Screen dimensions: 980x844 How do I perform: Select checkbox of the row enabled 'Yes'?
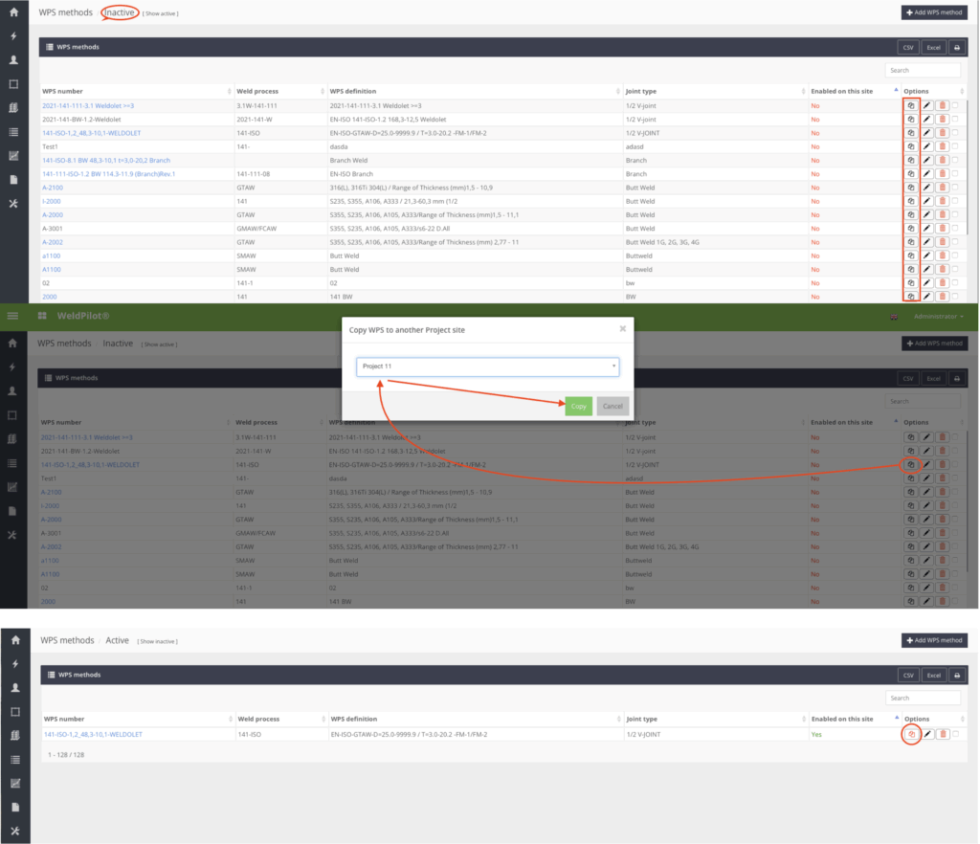pos(955,734)
